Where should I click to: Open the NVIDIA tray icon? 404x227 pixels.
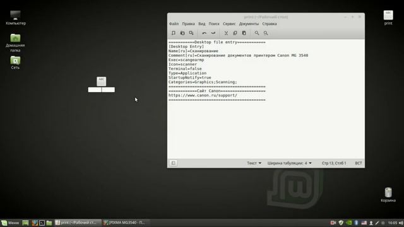point(348,223)
